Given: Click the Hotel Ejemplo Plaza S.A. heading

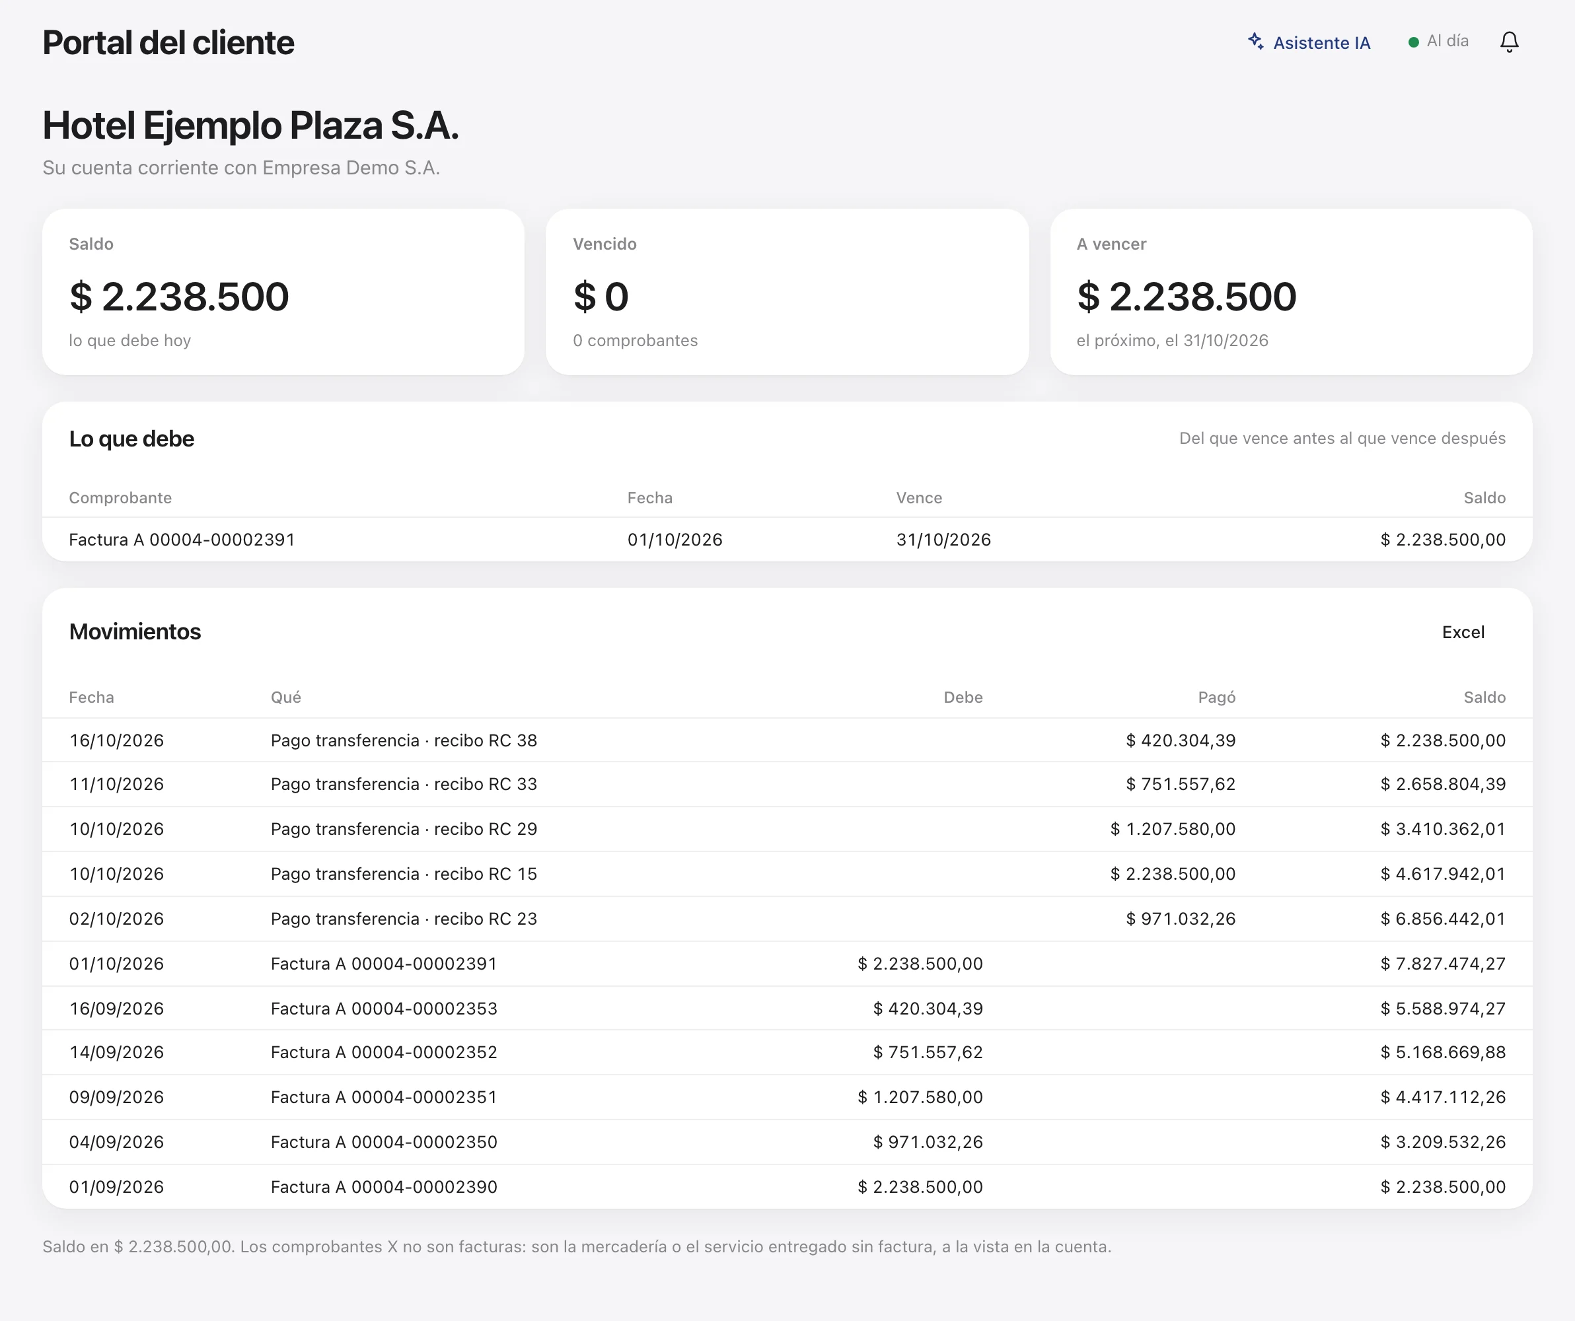Looking at the screenshot, I should click(250, 126).
